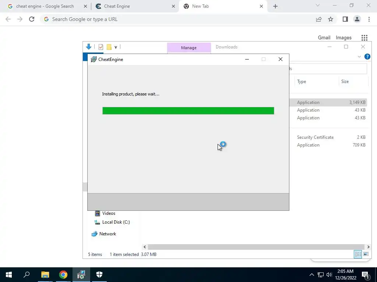Image resolution: width=377 pixels, height=282 pixels.
Task: Reload the current Chrome page
Action: click(x=32, y=19)
